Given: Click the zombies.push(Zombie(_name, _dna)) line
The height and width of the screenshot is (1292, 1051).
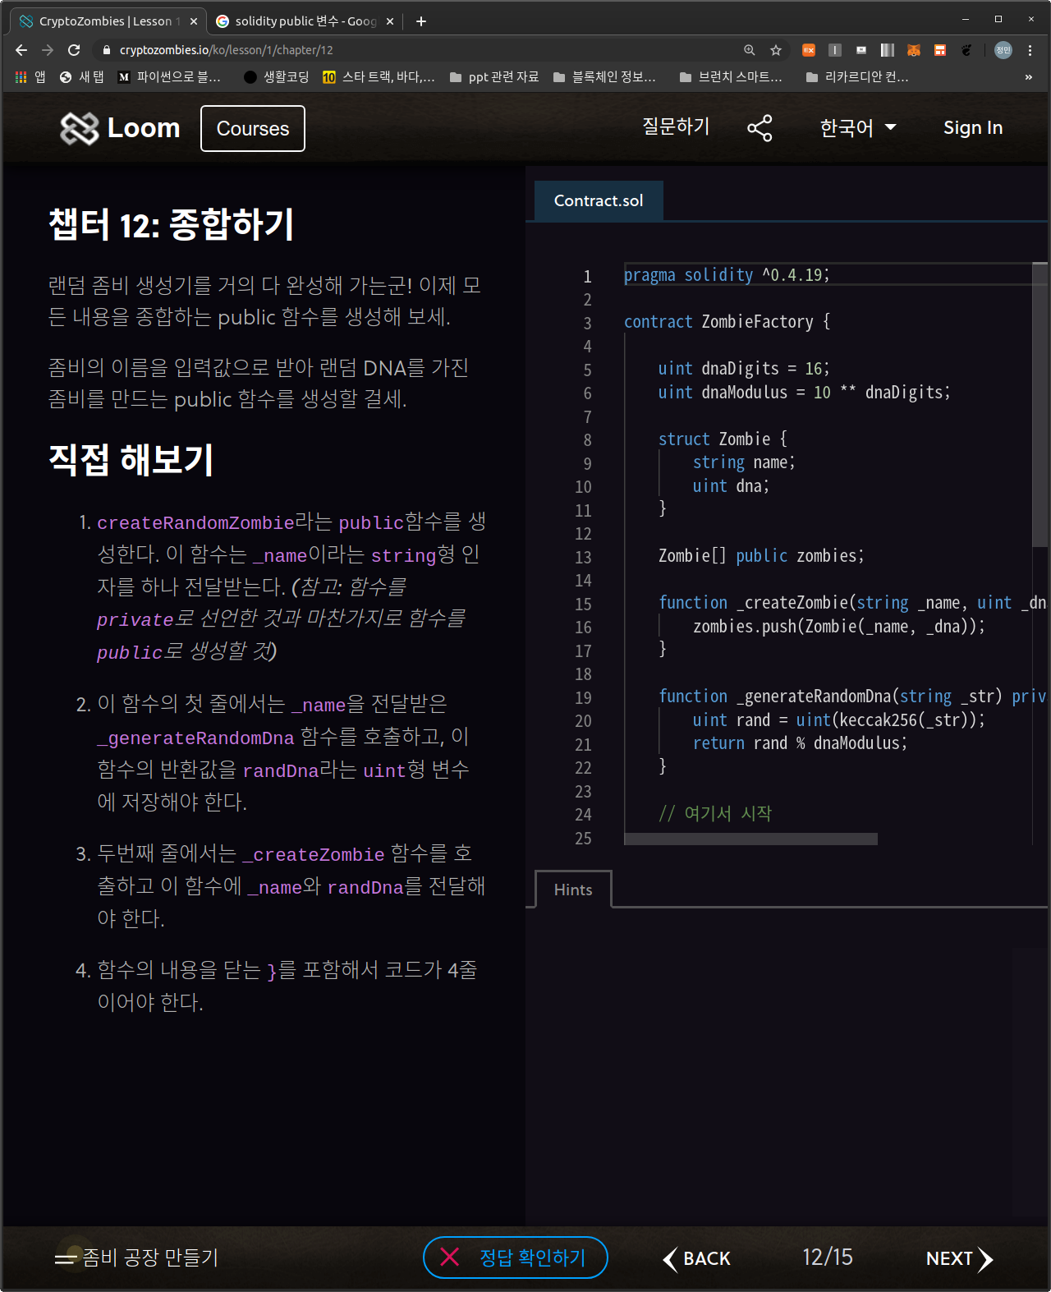Looking at the screenshot, I should 839,627.
